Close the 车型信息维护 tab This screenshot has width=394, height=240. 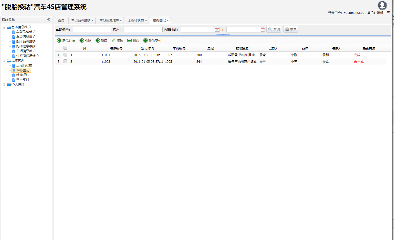pyautogui.click(x=121, y=20)
